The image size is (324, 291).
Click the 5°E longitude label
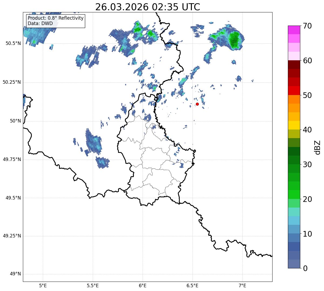tap(43, 286)
